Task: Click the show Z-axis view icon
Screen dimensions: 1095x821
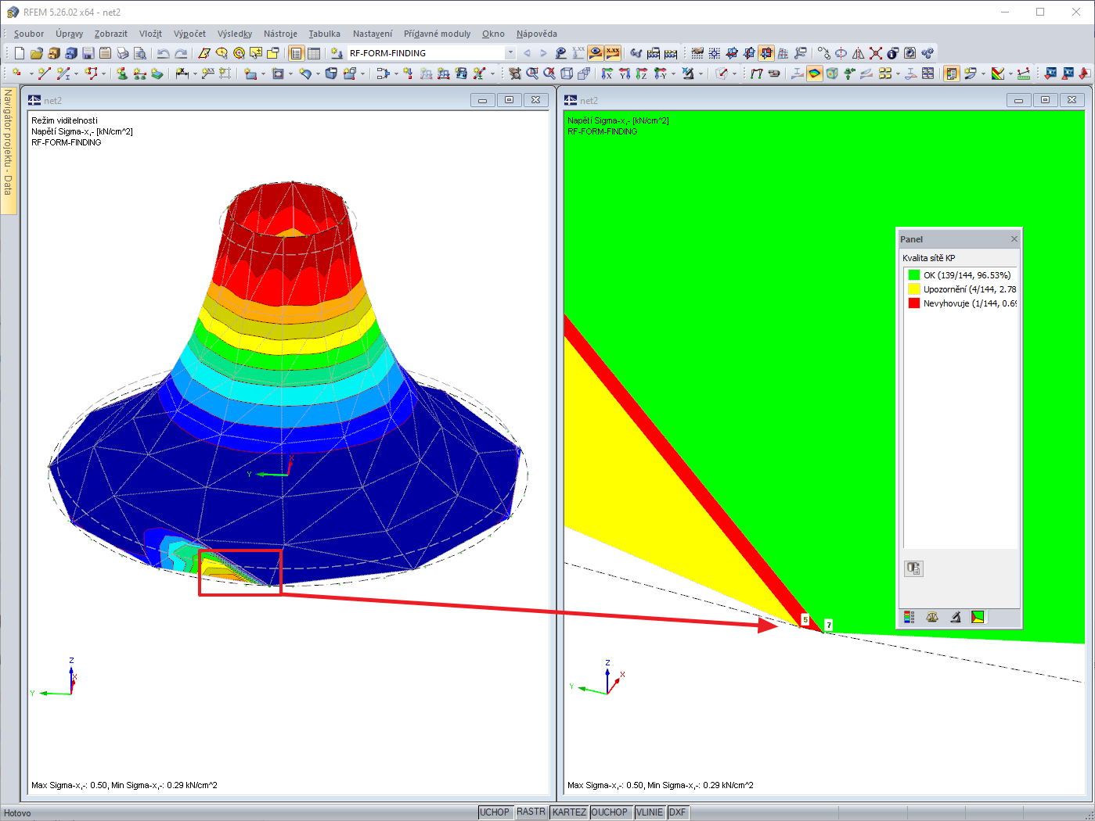Action: pos(642,73)
